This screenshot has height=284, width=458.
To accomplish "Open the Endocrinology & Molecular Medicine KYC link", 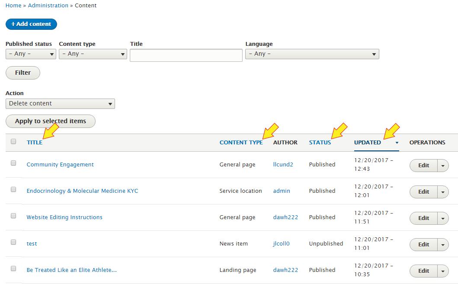I will coord(82,191).
